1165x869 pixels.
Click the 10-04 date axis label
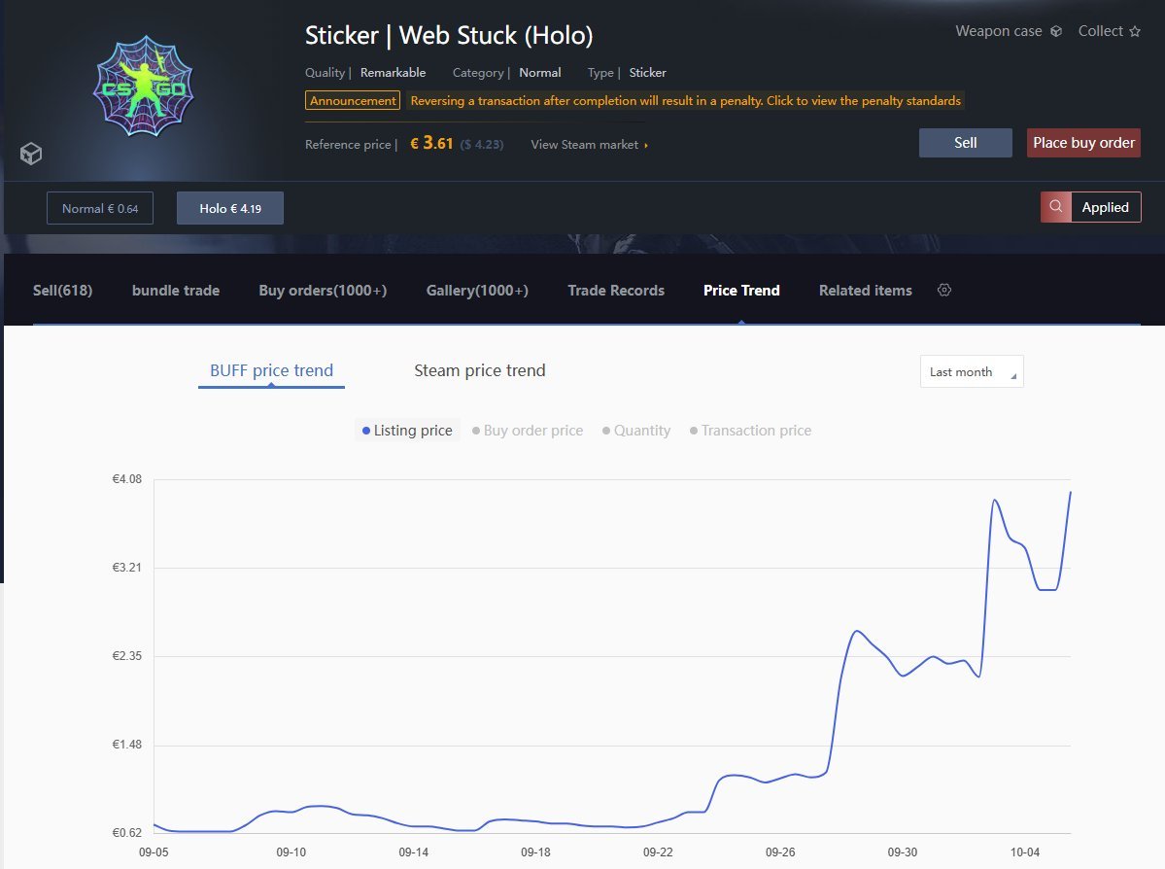[x=1024, y=852]
